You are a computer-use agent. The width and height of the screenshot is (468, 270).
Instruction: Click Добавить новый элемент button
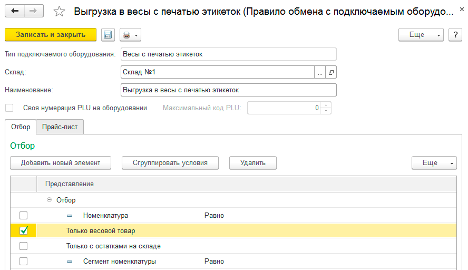[x=61, y=162]
